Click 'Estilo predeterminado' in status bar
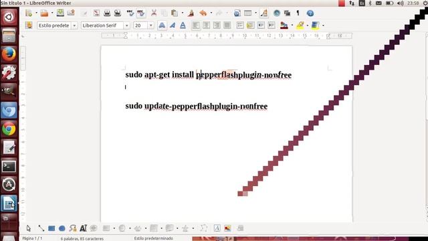Screen dimensions: 428x241 pos(153,238)
